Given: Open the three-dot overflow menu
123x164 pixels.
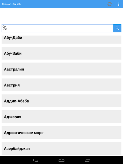Looking at the screenshot, I should (119, 4).
